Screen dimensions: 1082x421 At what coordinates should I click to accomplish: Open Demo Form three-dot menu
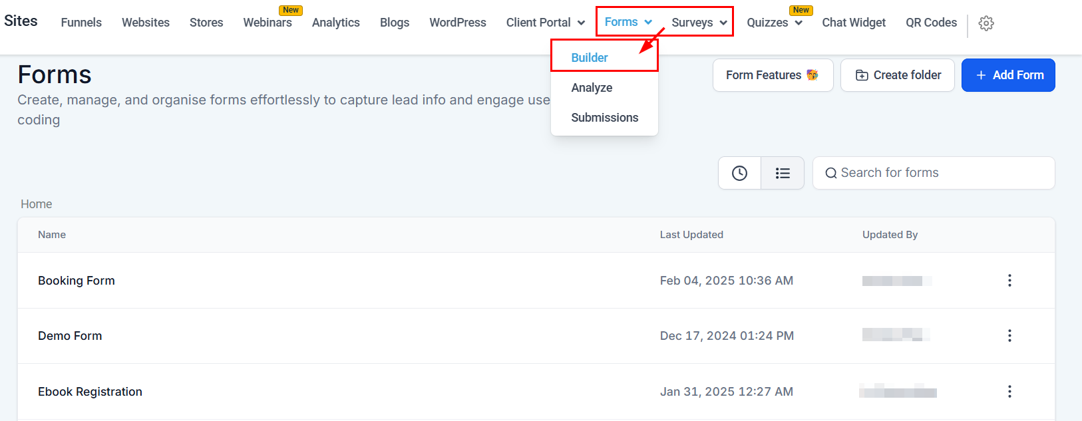click(x=1009, y=336)
